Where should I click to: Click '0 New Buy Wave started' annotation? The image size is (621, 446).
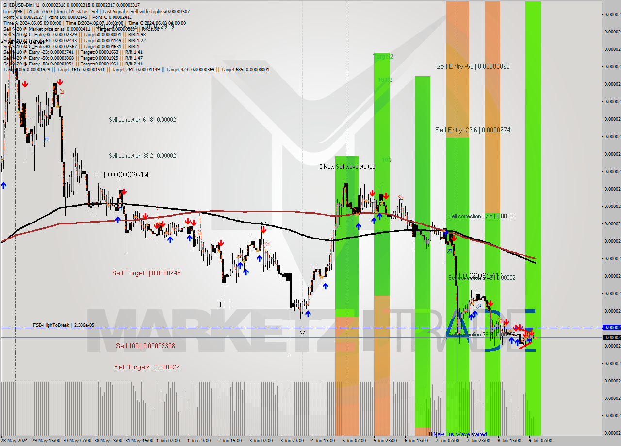point(458,434)
